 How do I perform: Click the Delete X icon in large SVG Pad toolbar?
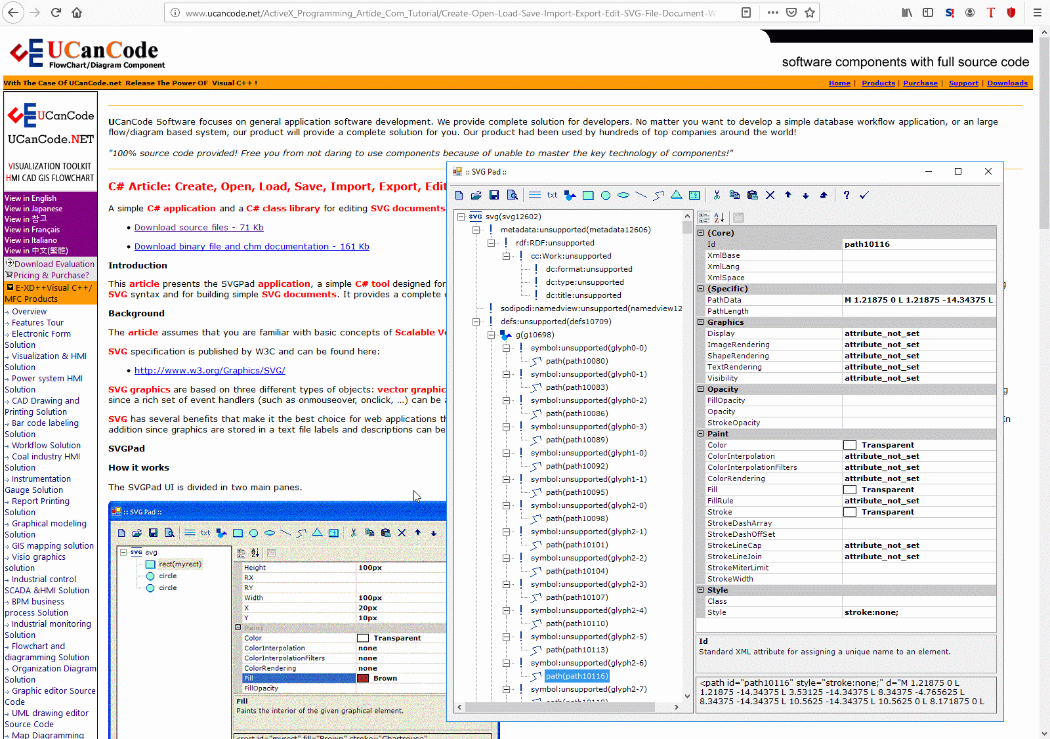point(770,195)
